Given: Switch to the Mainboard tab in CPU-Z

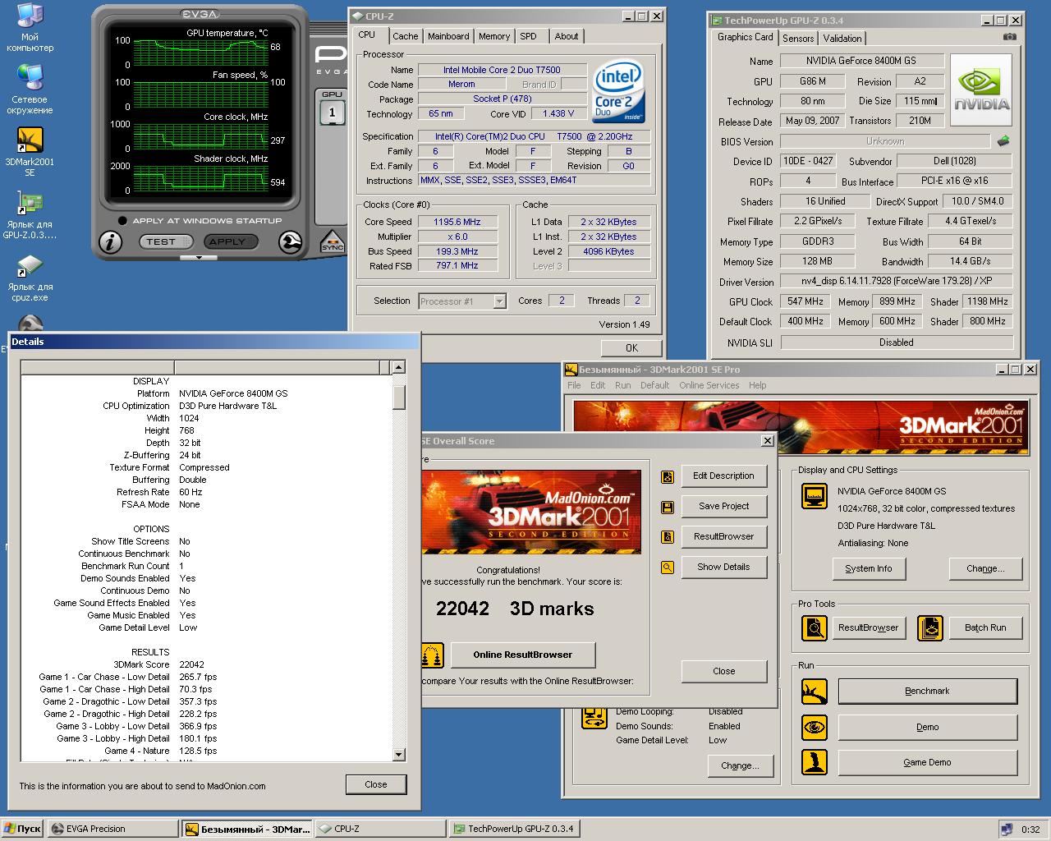Looking at the screenshot, I should pos(448,36).
